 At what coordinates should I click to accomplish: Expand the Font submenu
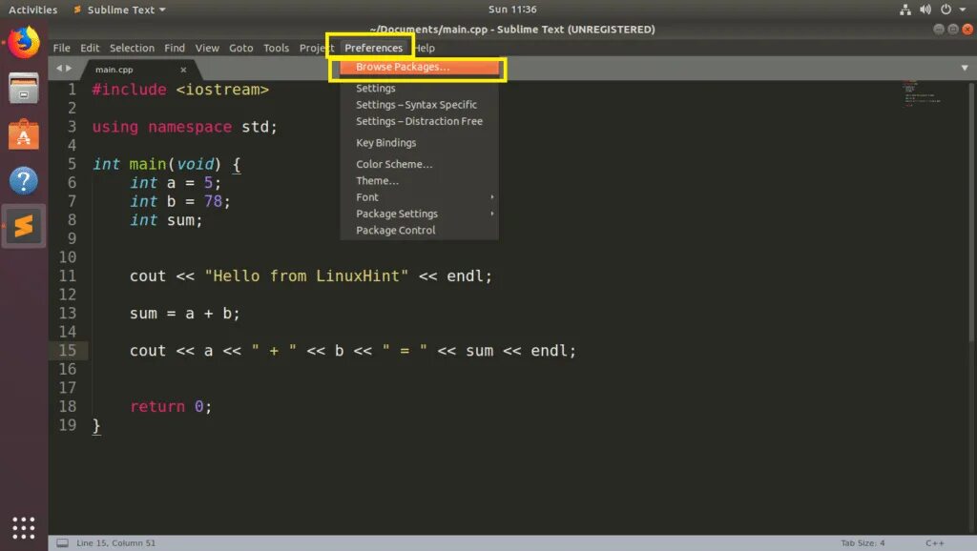420,196
